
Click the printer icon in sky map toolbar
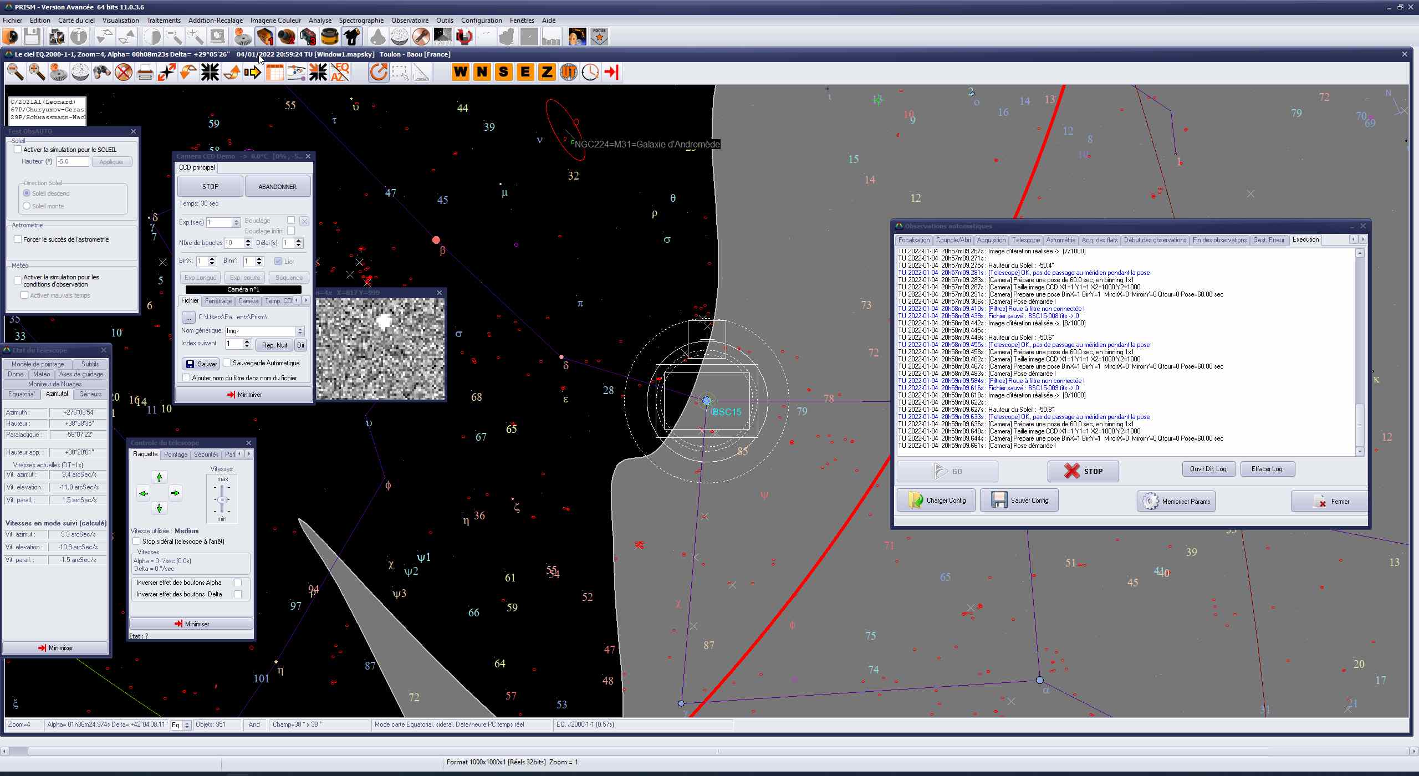(x=145, y=72)
